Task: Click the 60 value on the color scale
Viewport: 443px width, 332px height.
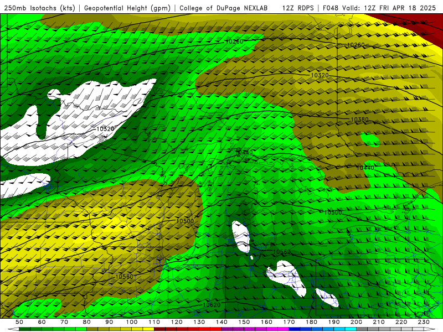Action: [x=42, y=322]
